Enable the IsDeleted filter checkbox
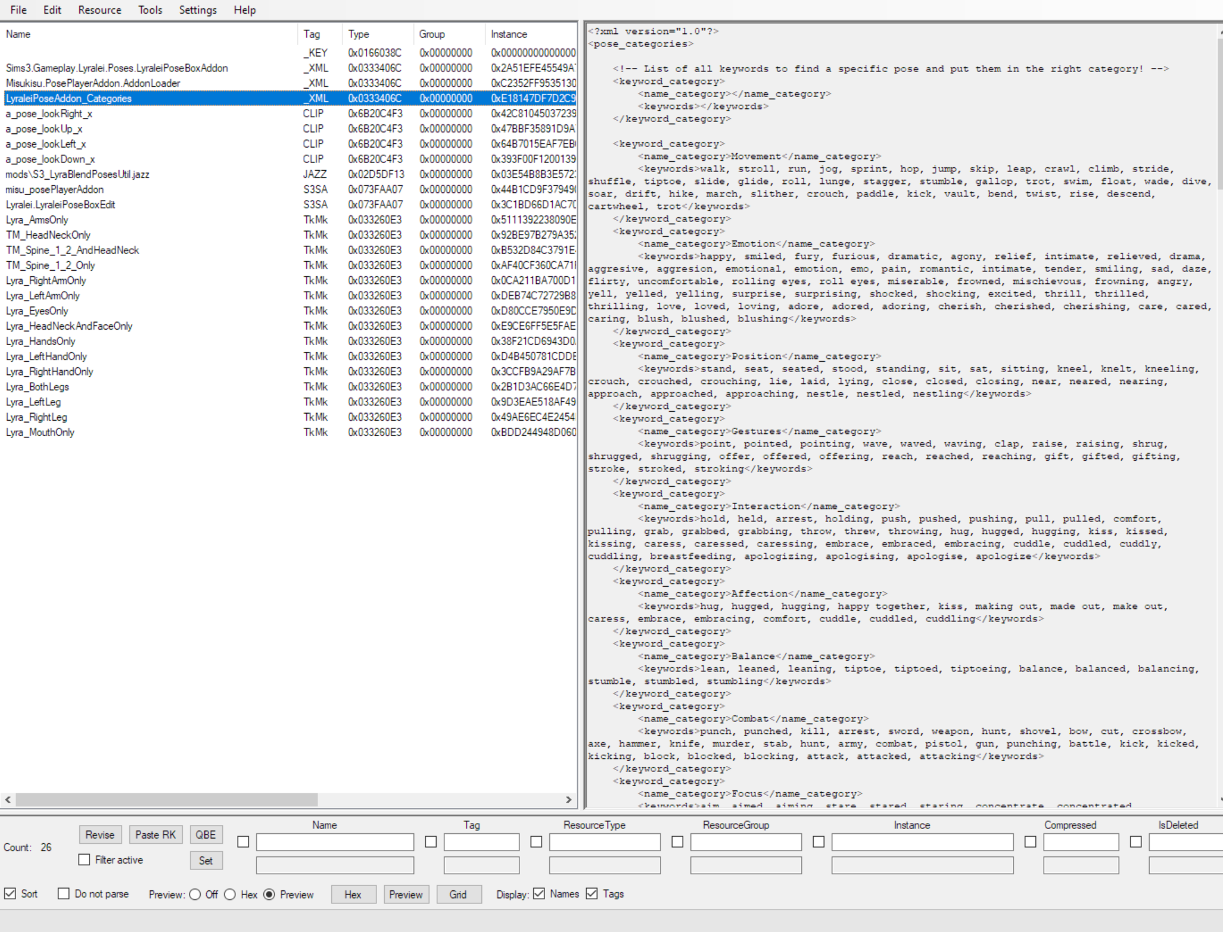 (1136, 842)
